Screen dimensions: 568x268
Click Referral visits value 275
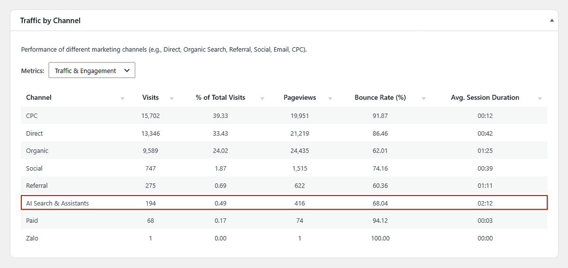[151, 186]
